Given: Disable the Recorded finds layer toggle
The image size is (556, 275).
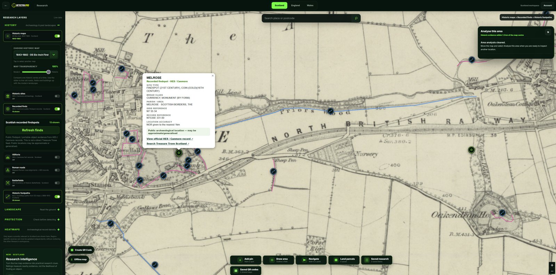Looking at the screenshot, I should [x=57, y=109].
